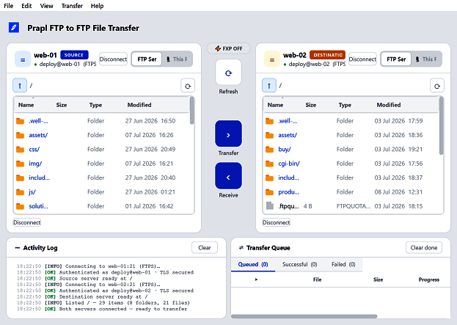Go up a directory on web-01

tap(20, 85)
